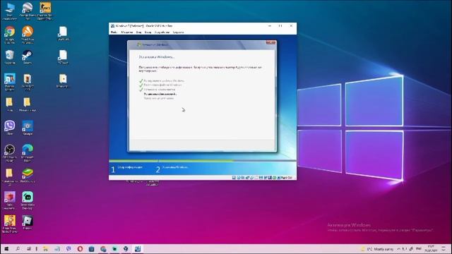This screenshot has width=452, height=254.
Task: Click the Windows Start button
Action: [6, 249]
